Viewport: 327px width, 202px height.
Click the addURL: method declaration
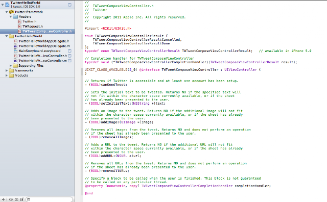(x=113, y=156)
